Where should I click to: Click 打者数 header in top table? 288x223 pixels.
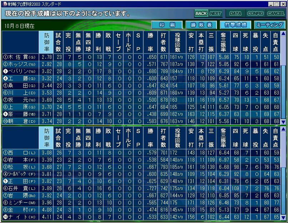163,42
